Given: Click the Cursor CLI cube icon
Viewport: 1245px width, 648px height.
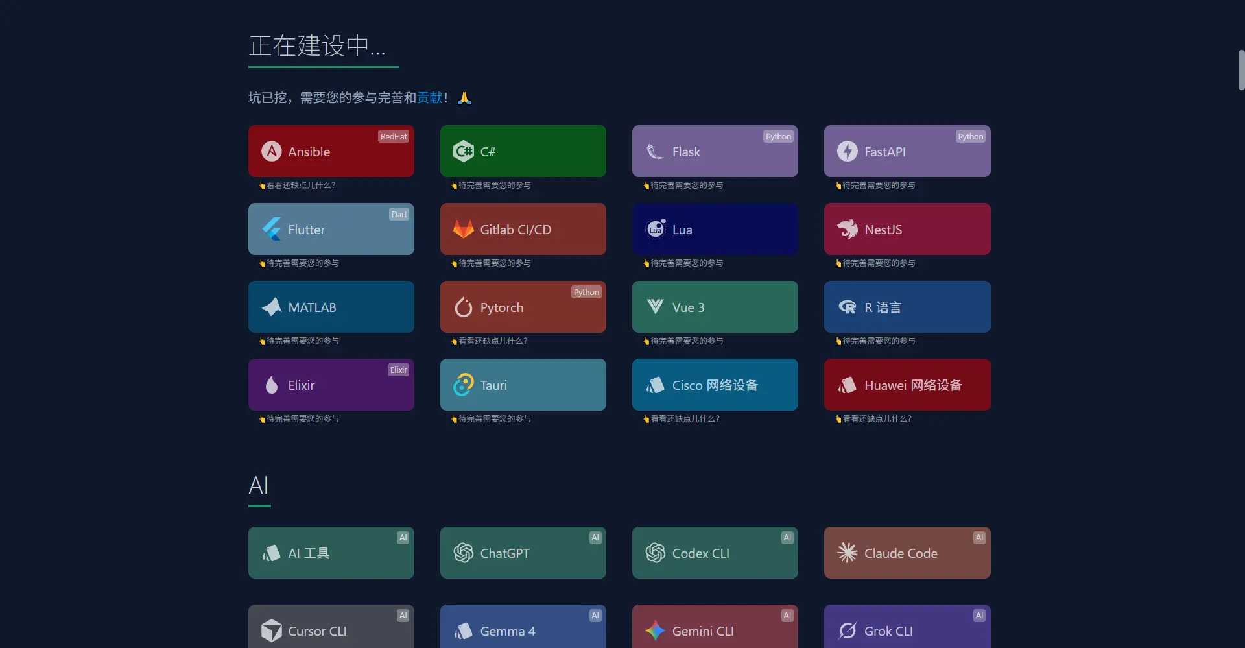Looking at the screenshot, I should point(272,630).
